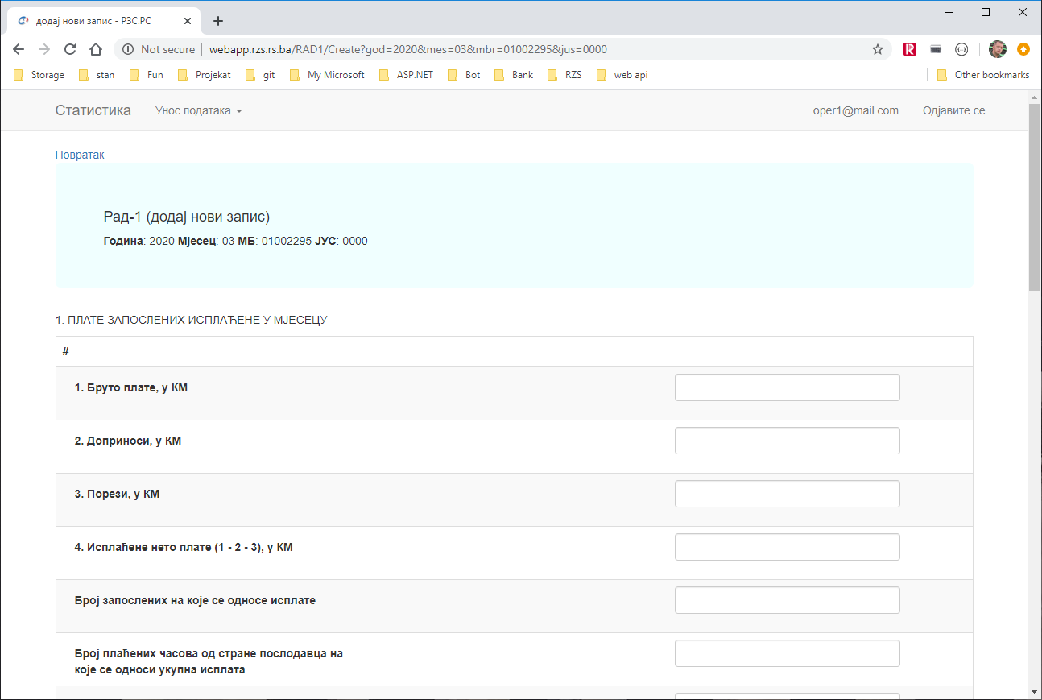Click the Повратак link
Viewport: 1042px width, 700px height.
point(80,155)
